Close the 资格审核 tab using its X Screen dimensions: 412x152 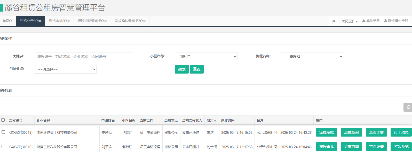click(69, 21)
